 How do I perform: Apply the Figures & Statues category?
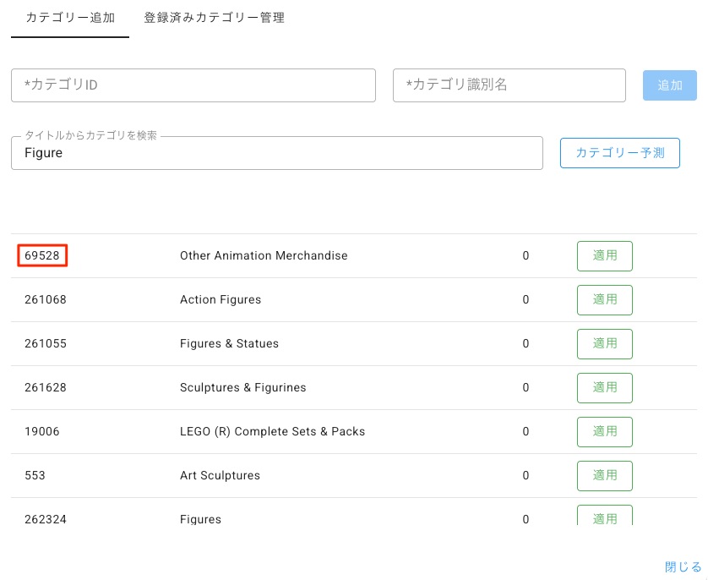(604, 344)
